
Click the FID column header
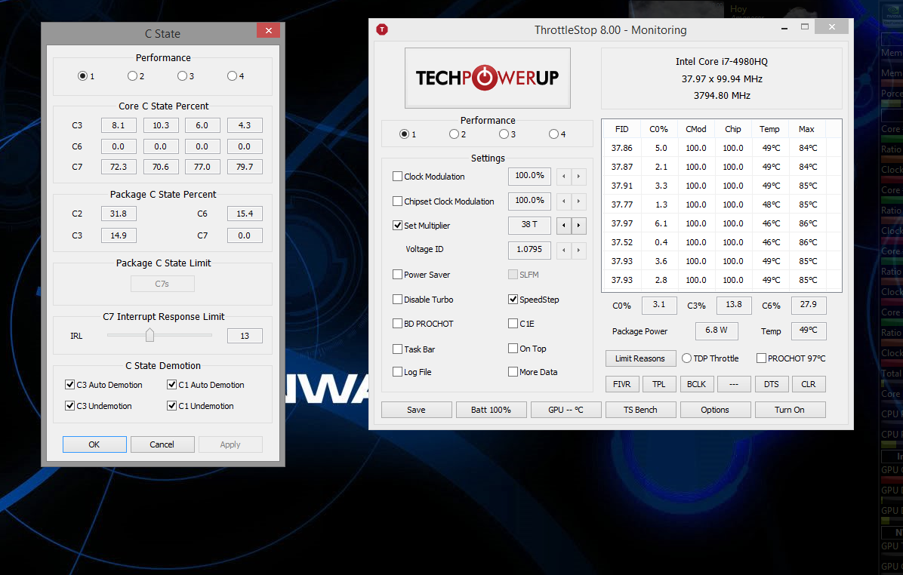click(622, 129)
